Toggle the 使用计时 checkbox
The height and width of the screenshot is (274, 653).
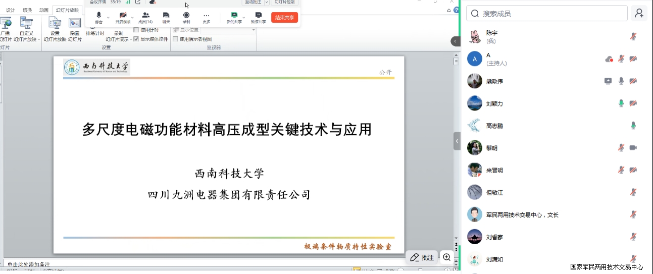pyautogui.click(x=136, y=30)
